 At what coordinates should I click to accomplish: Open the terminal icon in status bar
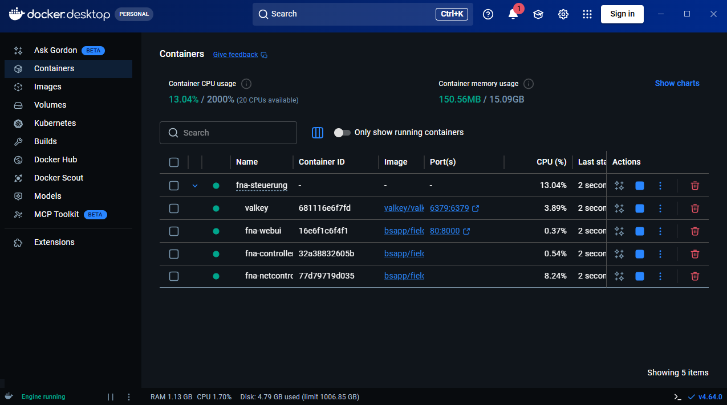click(x=677, y=396)
